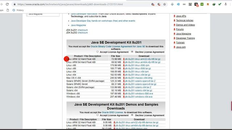Open Technical Articles sidebar link
This screenshot has height=130, width=232.
click(185, 21)
